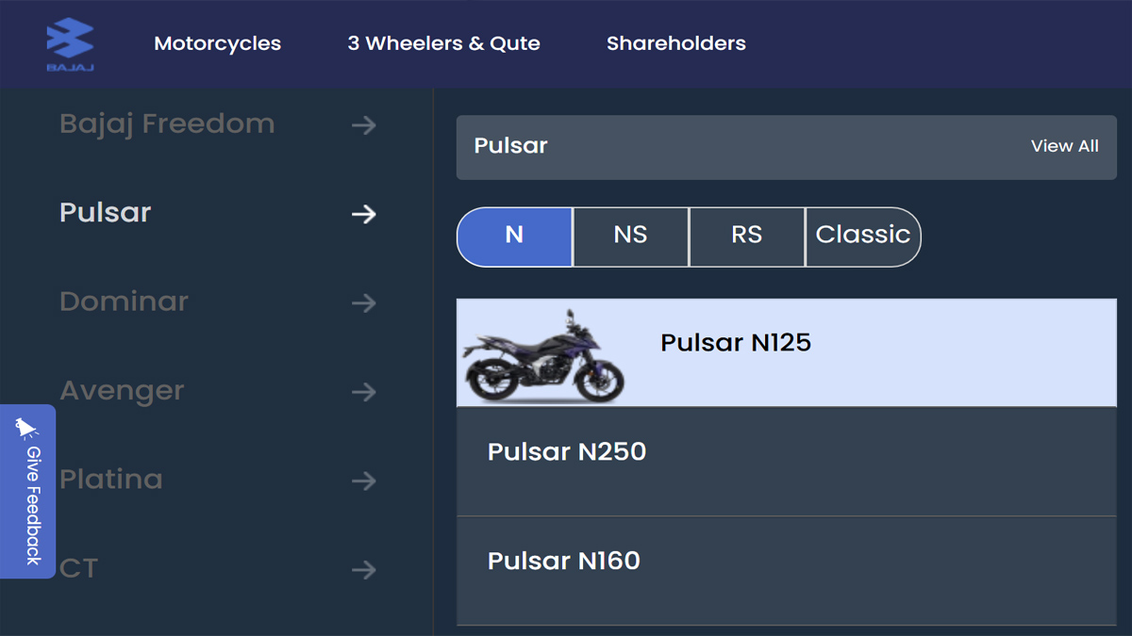This screenshot has width=1132, height=636.
Task: Open the 3 Wheelers & Qute menu
Action: click(x=443, y=43)
